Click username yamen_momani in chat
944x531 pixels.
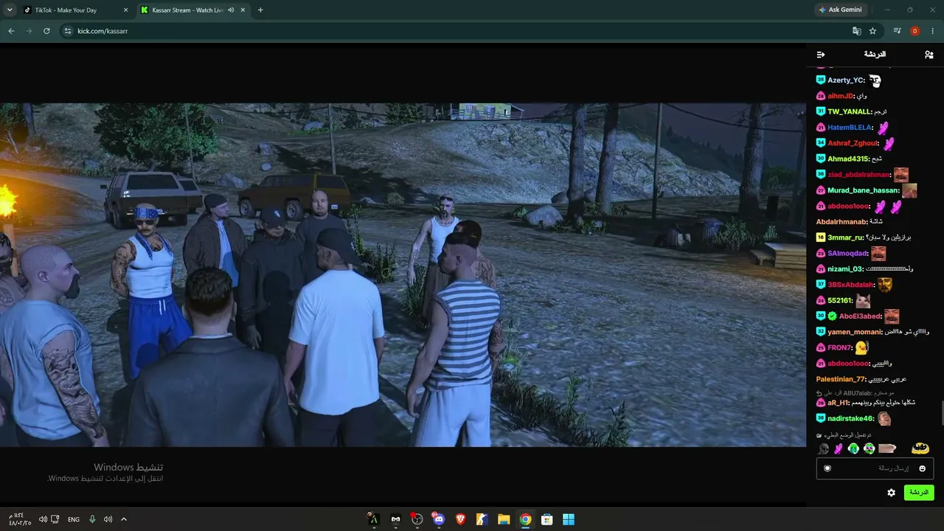click(855, 332)
